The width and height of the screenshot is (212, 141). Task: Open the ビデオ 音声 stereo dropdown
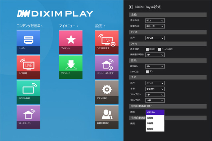155,38
